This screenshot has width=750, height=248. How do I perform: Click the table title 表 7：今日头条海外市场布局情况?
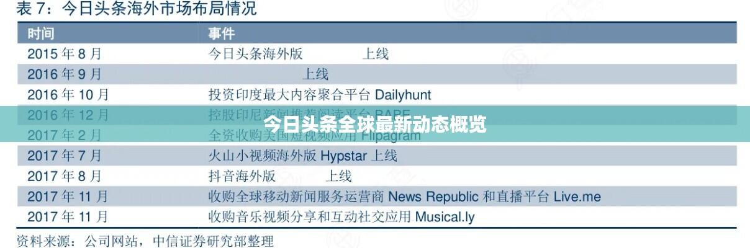135,9
